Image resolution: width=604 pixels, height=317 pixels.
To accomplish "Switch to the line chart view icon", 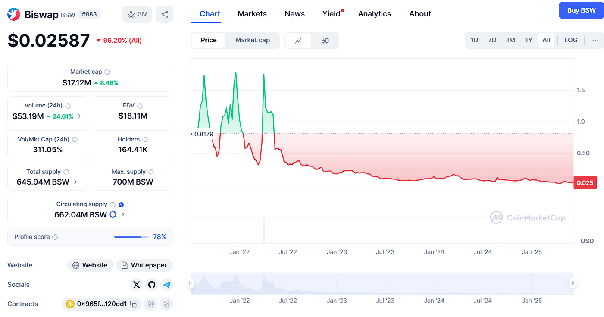I will pyautogui.click(x=298, y=41).
